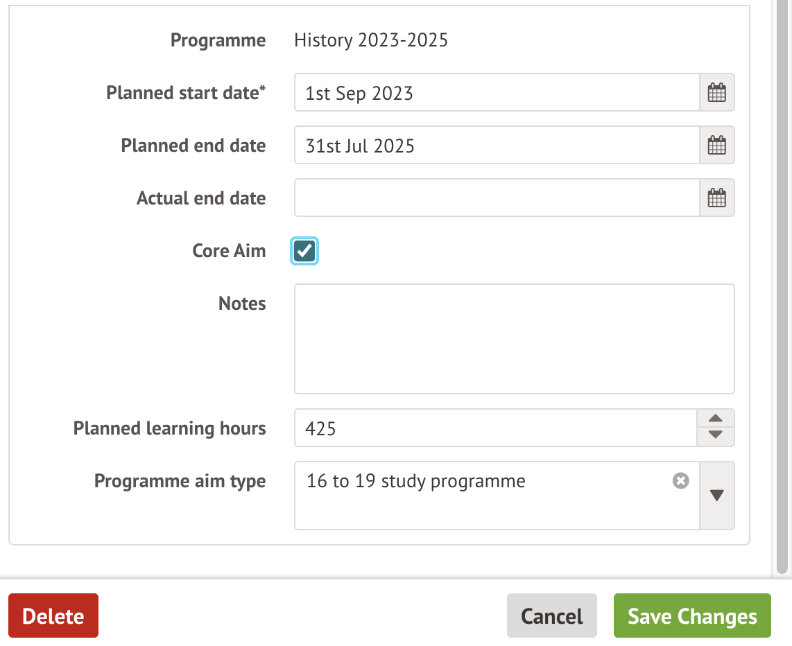Open the calendar picker for Planned end date
The image size is (792, 646).
716,145
